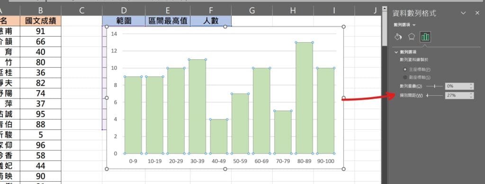485x184 pixels.
Task: Select score cell containing 90
Action: coord(41,176)
